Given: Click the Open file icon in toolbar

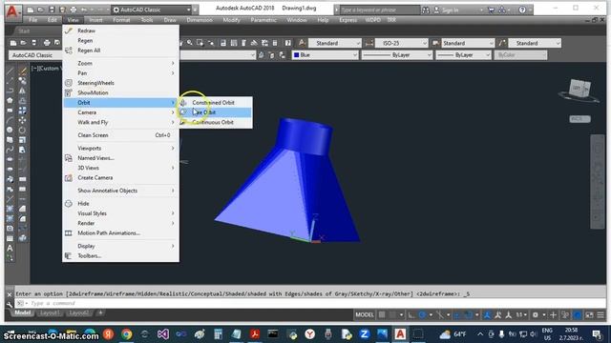Looking at the screenshot, I should 23,43.
